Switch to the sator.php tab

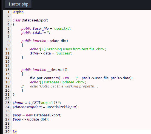(18, 4)
